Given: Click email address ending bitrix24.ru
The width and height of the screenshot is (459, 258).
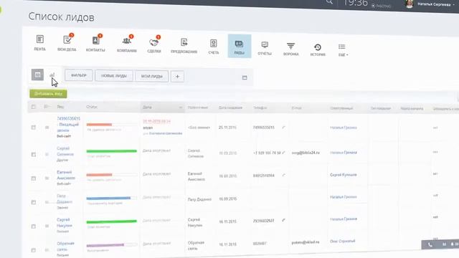Looking at the screenshot, I should coord(306,153).
